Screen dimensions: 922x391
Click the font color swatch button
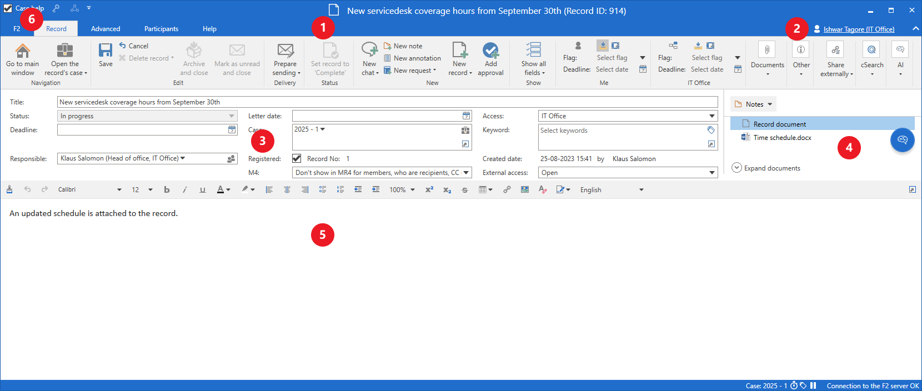click(221, 190)
